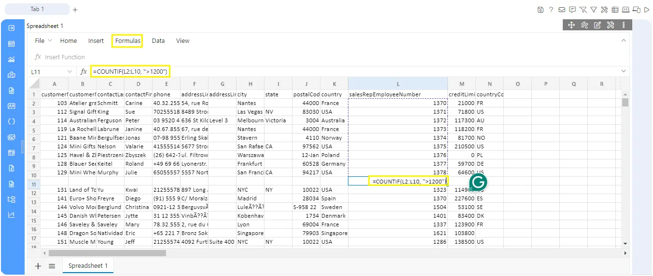Click the cell showing Kobenhav
This screenshot has height=276, width=653.
point(250,216)
